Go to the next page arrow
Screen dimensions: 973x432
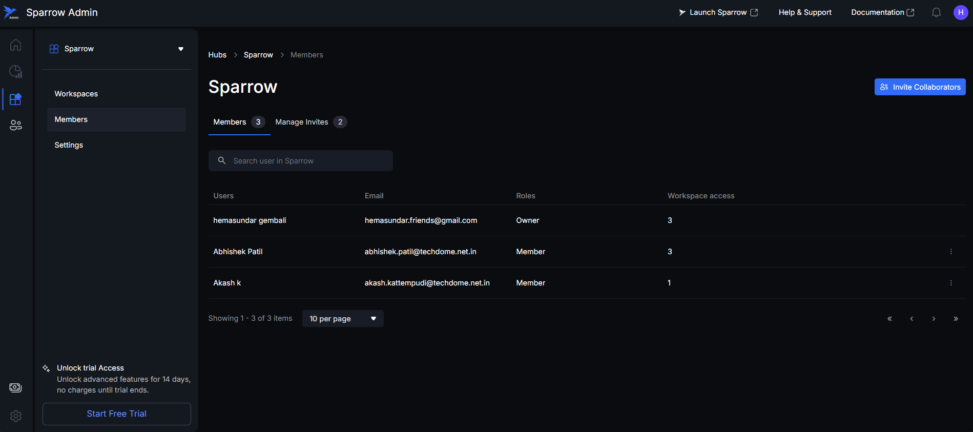coord(934,319)
